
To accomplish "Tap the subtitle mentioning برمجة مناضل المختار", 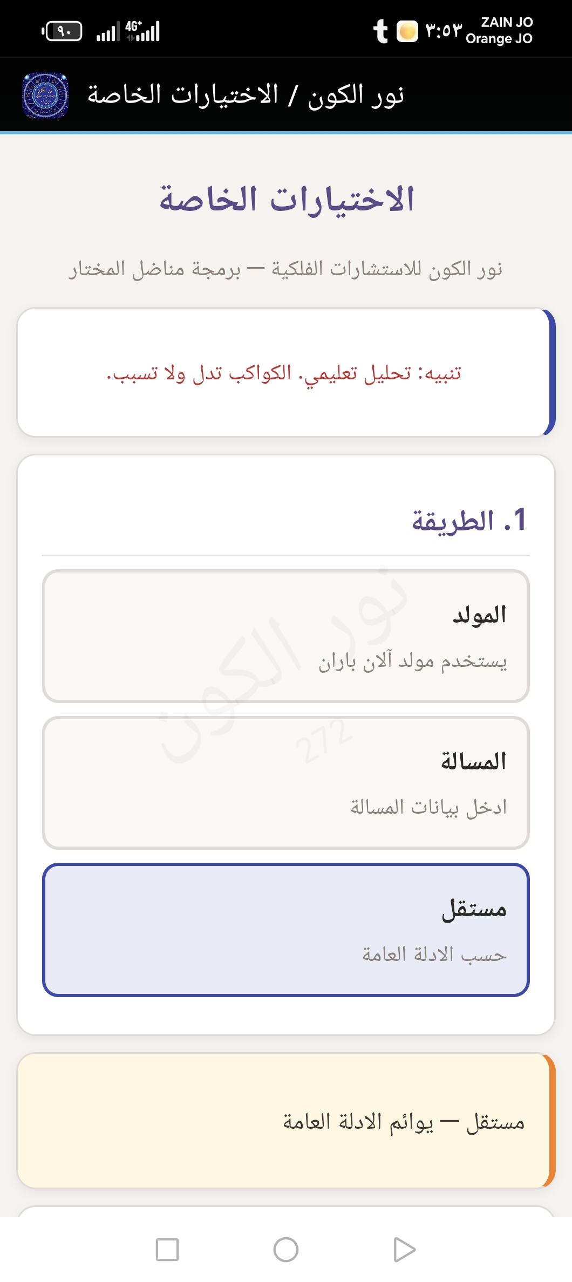I will (285, 269).
